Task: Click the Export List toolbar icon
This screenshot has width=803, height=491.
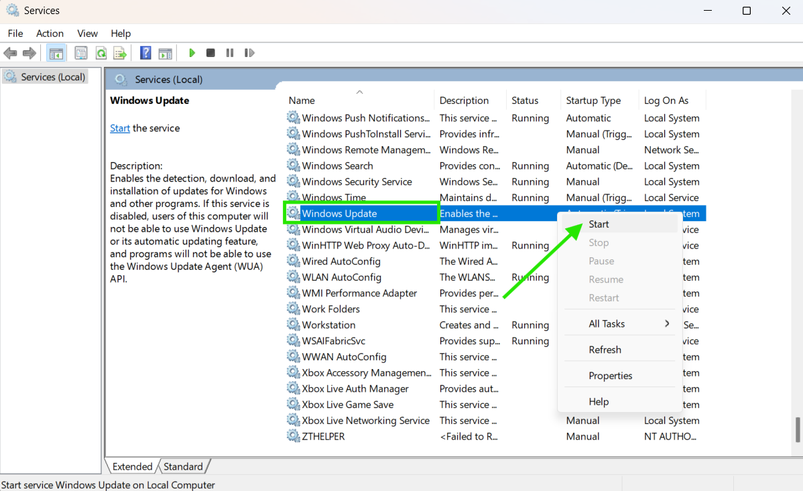Action: [120, 53]
